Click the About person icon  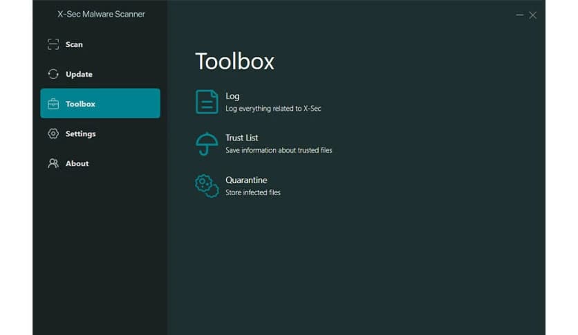point(53,163)
